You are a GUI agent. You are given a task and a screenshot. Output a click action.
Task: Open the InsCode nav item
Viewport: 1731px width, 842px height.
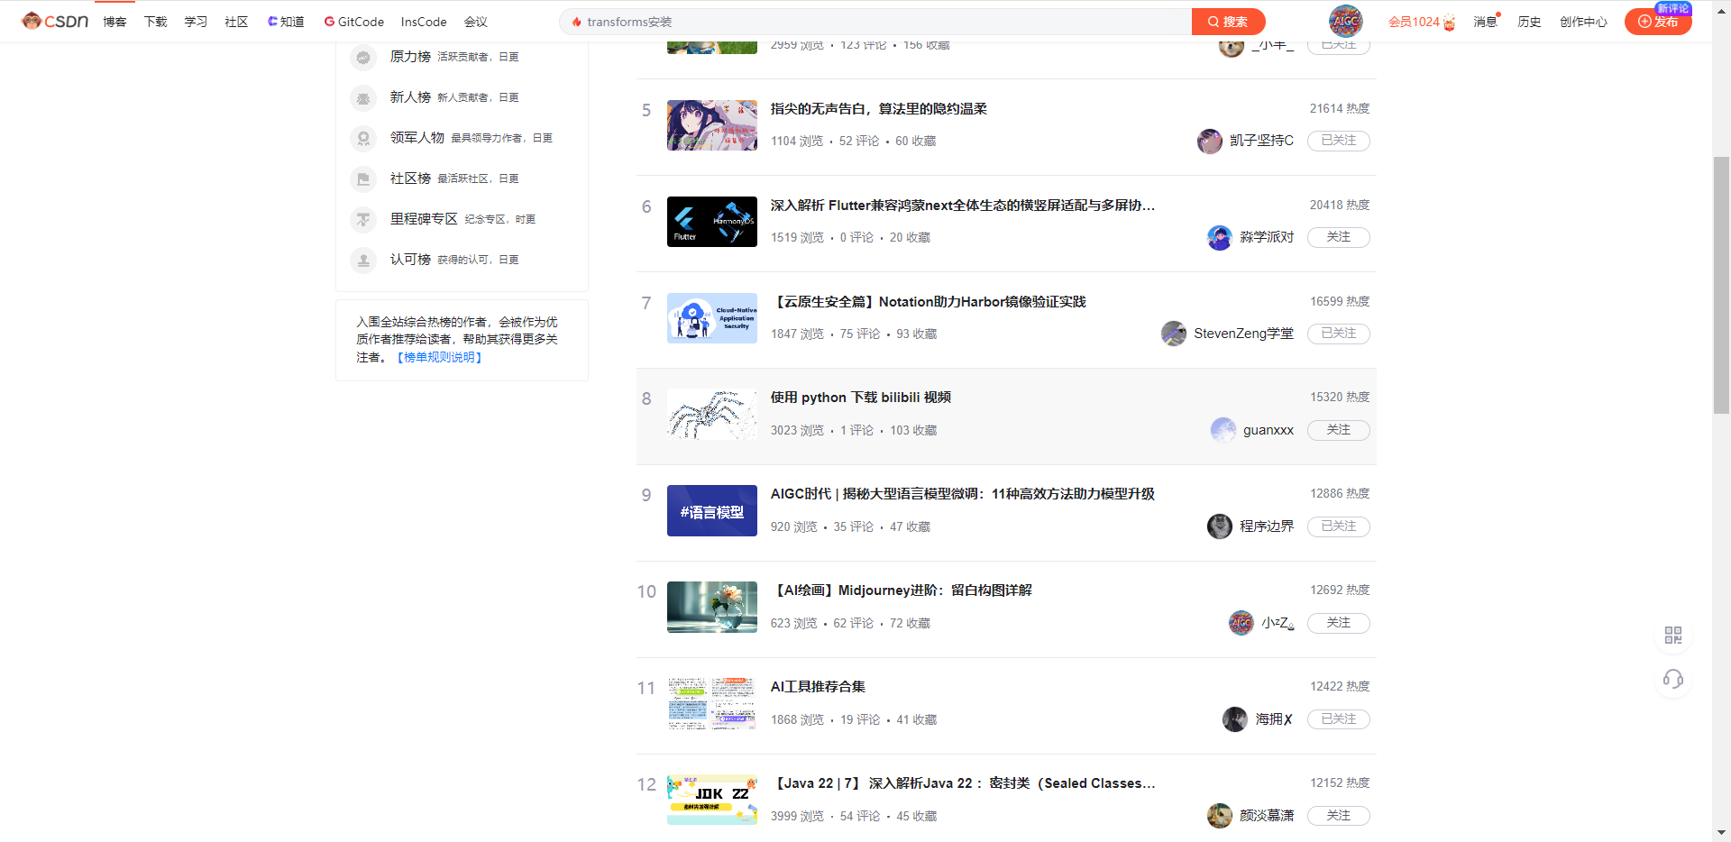(424, 22)
